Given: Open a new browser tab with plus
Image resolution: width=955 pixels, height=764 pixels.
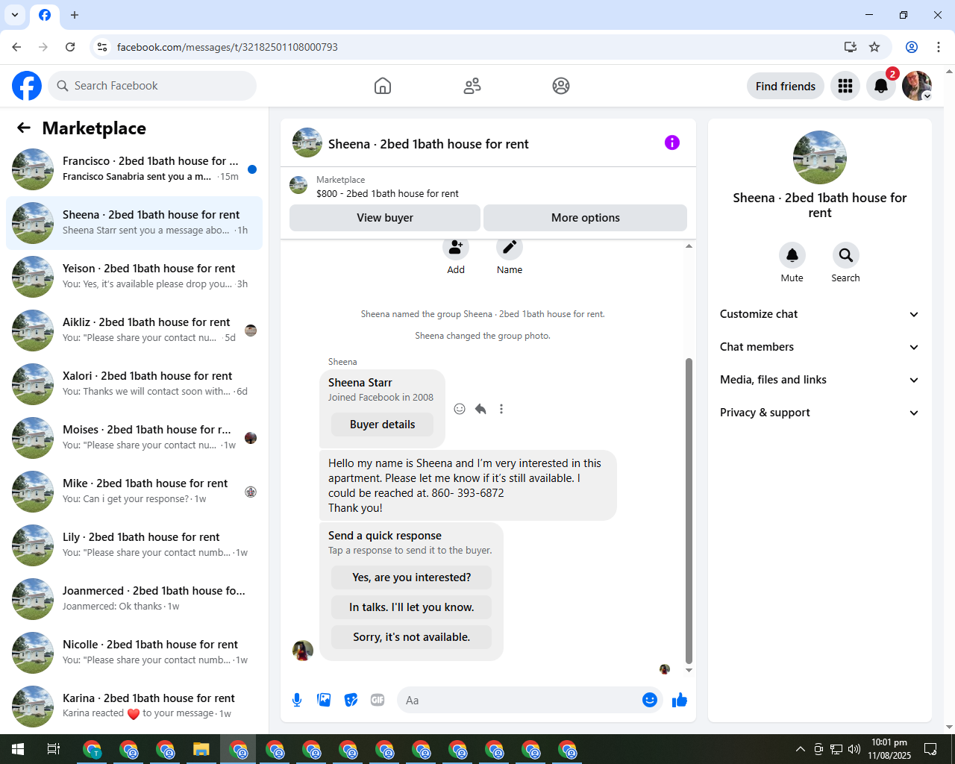Looking at the screenshot, I should pyautogui.click(x=75, y=15).
